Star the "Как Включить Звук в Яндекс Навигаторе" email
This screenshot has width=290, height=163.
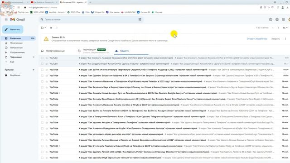(47, 87)
